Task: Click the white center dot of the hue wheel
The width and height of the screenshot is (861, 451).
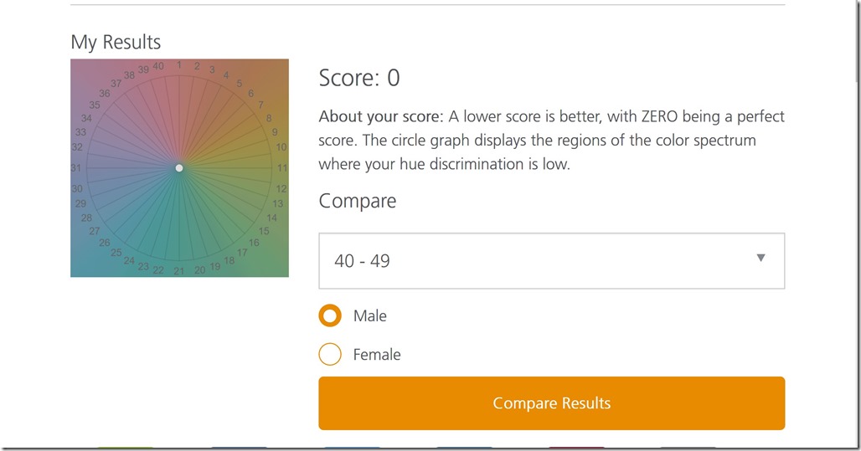Action: tap(179, 168)
